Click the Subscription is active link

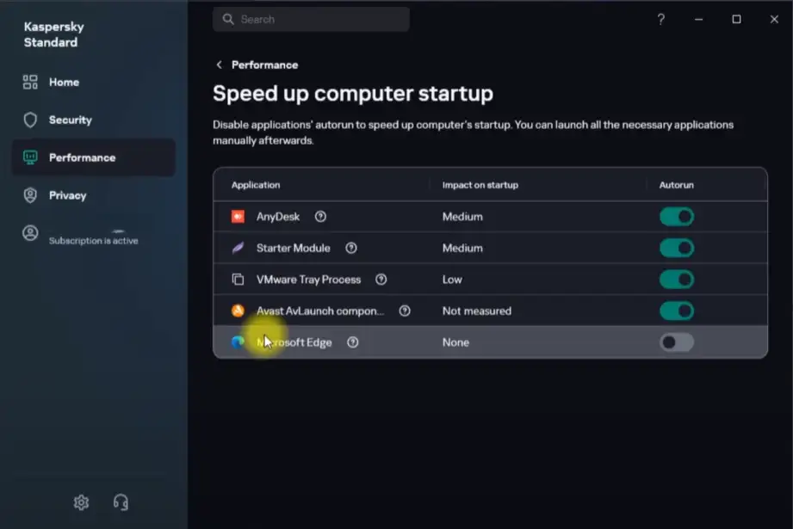[x=93, y=241]
